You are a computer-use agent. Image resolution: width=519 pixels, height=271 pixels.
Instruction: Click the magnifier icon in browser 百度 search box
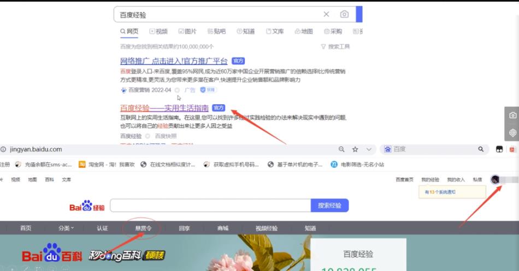[x=481, y=149]
